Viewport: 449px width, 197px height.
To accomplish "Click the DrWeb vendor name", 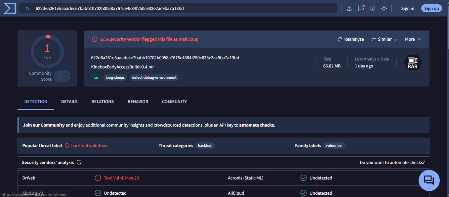I will [x=29, y=178].
